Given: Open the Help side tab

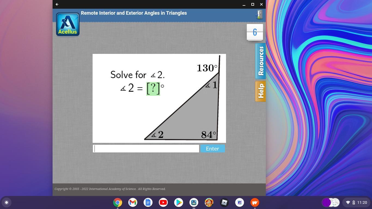Looking at the screenshot, I should coord(260,91).
